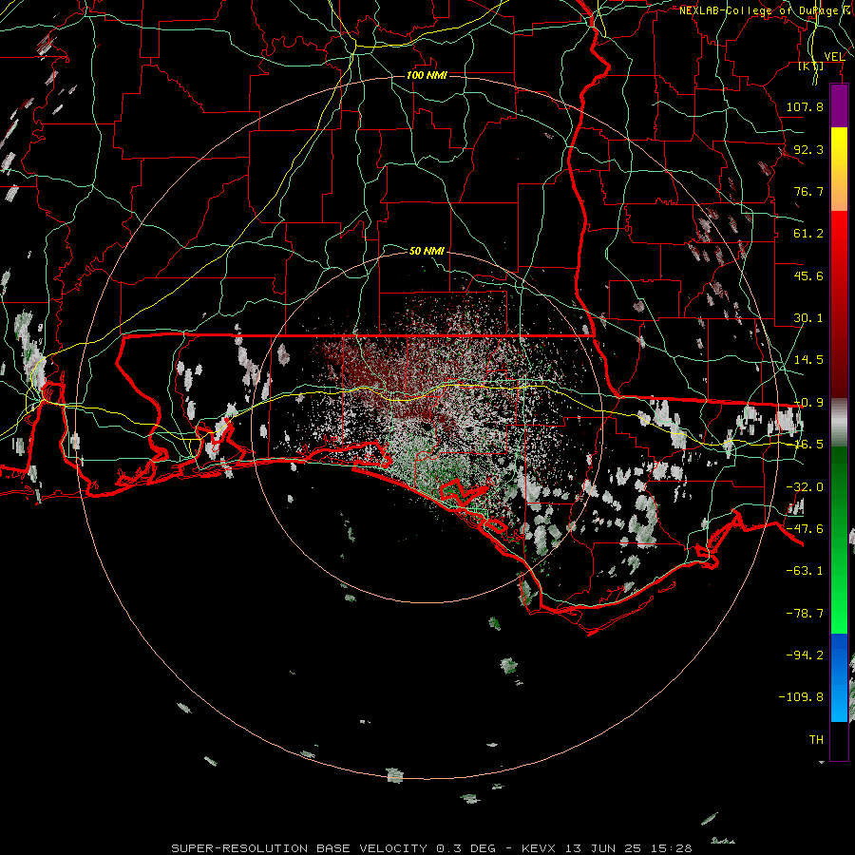Click the -94.2 value on velocity scale
Viewport: 855px width, 855px height.
pyautogui.click(x=805, y=655)
